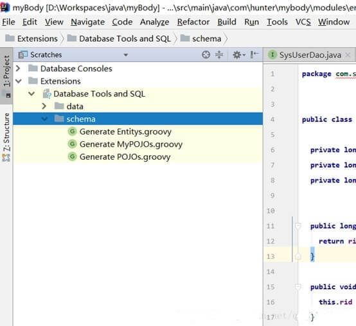356x326 pixels.
Task: Close the SysUserDao.java tab
Action: pos(348,55)
